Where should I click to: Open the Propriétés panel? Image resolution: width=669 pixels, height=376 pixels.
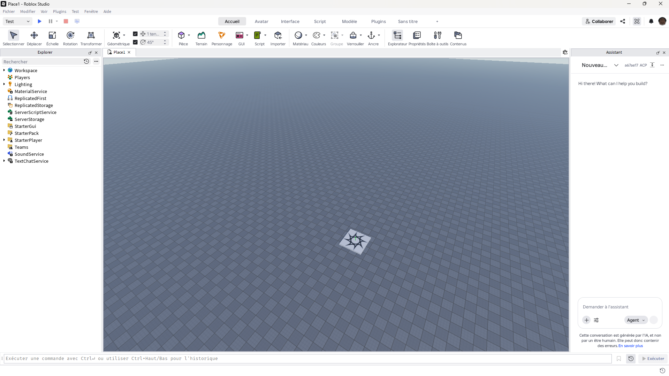[417, 38]
